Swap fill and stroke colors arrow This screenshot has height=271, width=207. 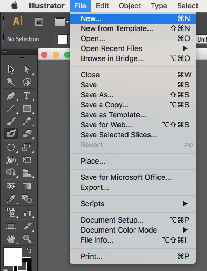pyautogui.click(x=29, y=250)
